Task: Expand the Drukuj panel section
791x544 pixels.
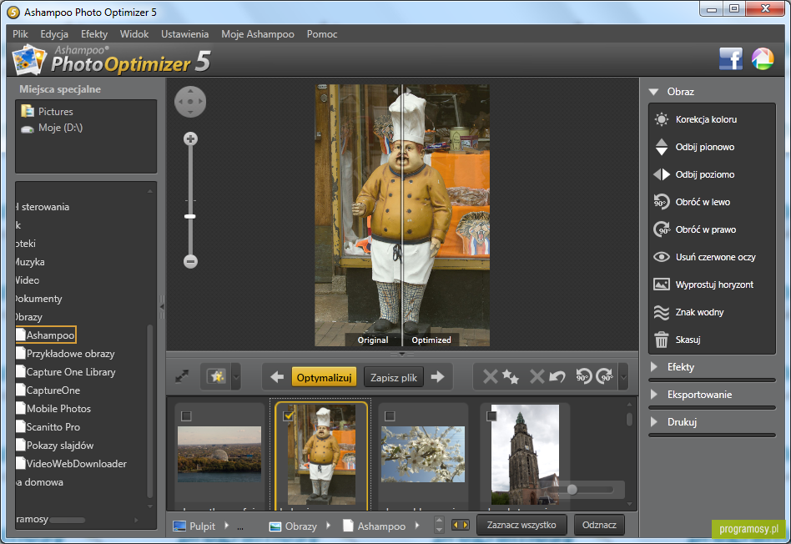Action: [x=654, y=422]
